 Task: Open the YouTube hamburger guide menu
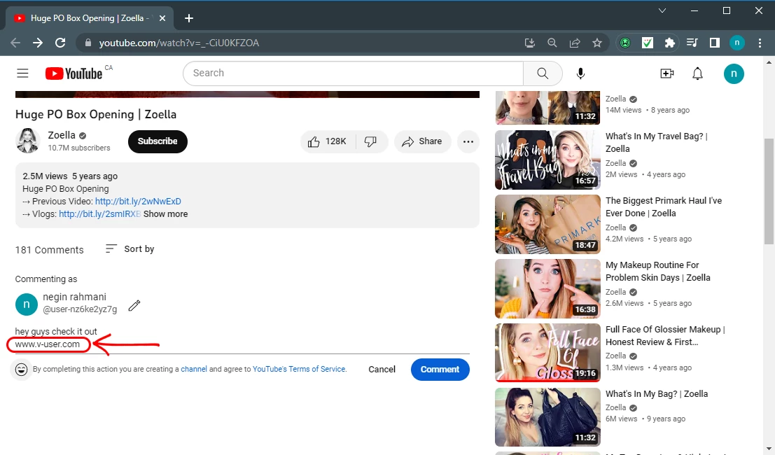point(22,73)
